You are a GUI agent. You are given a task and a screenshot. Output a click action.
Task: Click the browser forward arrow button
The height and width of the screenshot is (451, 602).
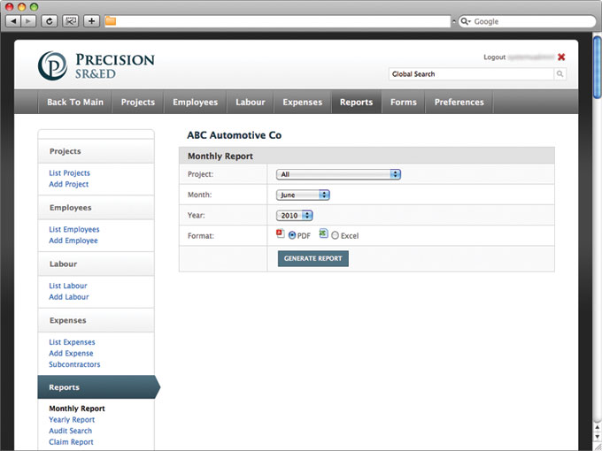[x=29, y=21]
